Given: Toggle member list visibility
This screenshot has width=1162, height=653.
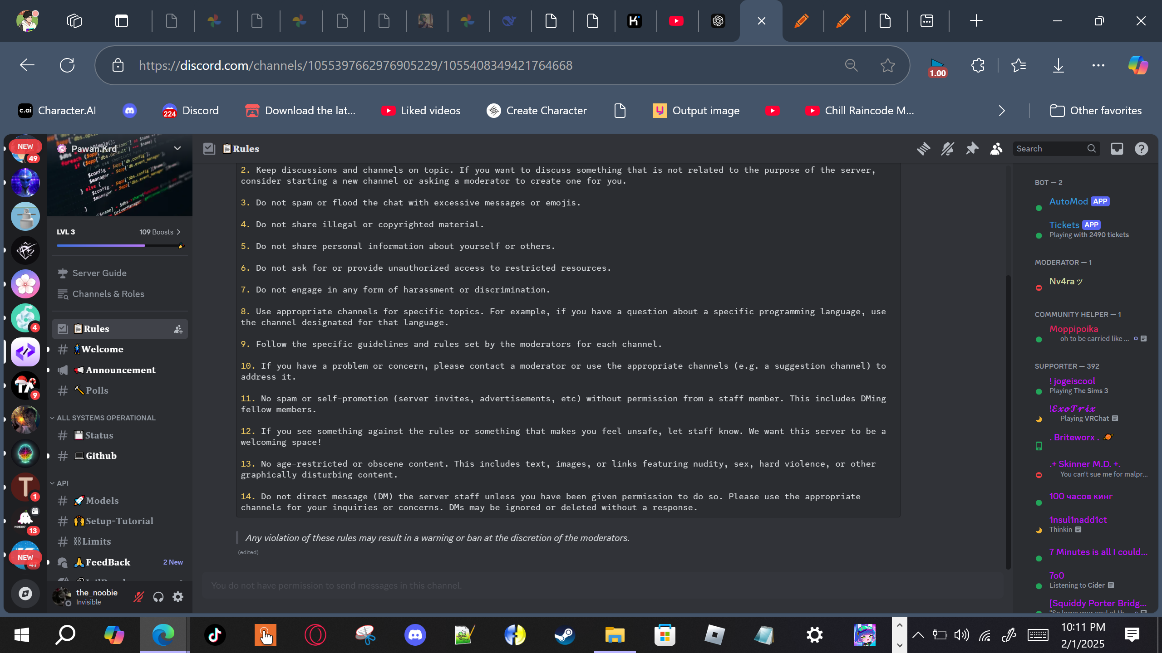Looking at the screenshot, I should coord(996,149).
